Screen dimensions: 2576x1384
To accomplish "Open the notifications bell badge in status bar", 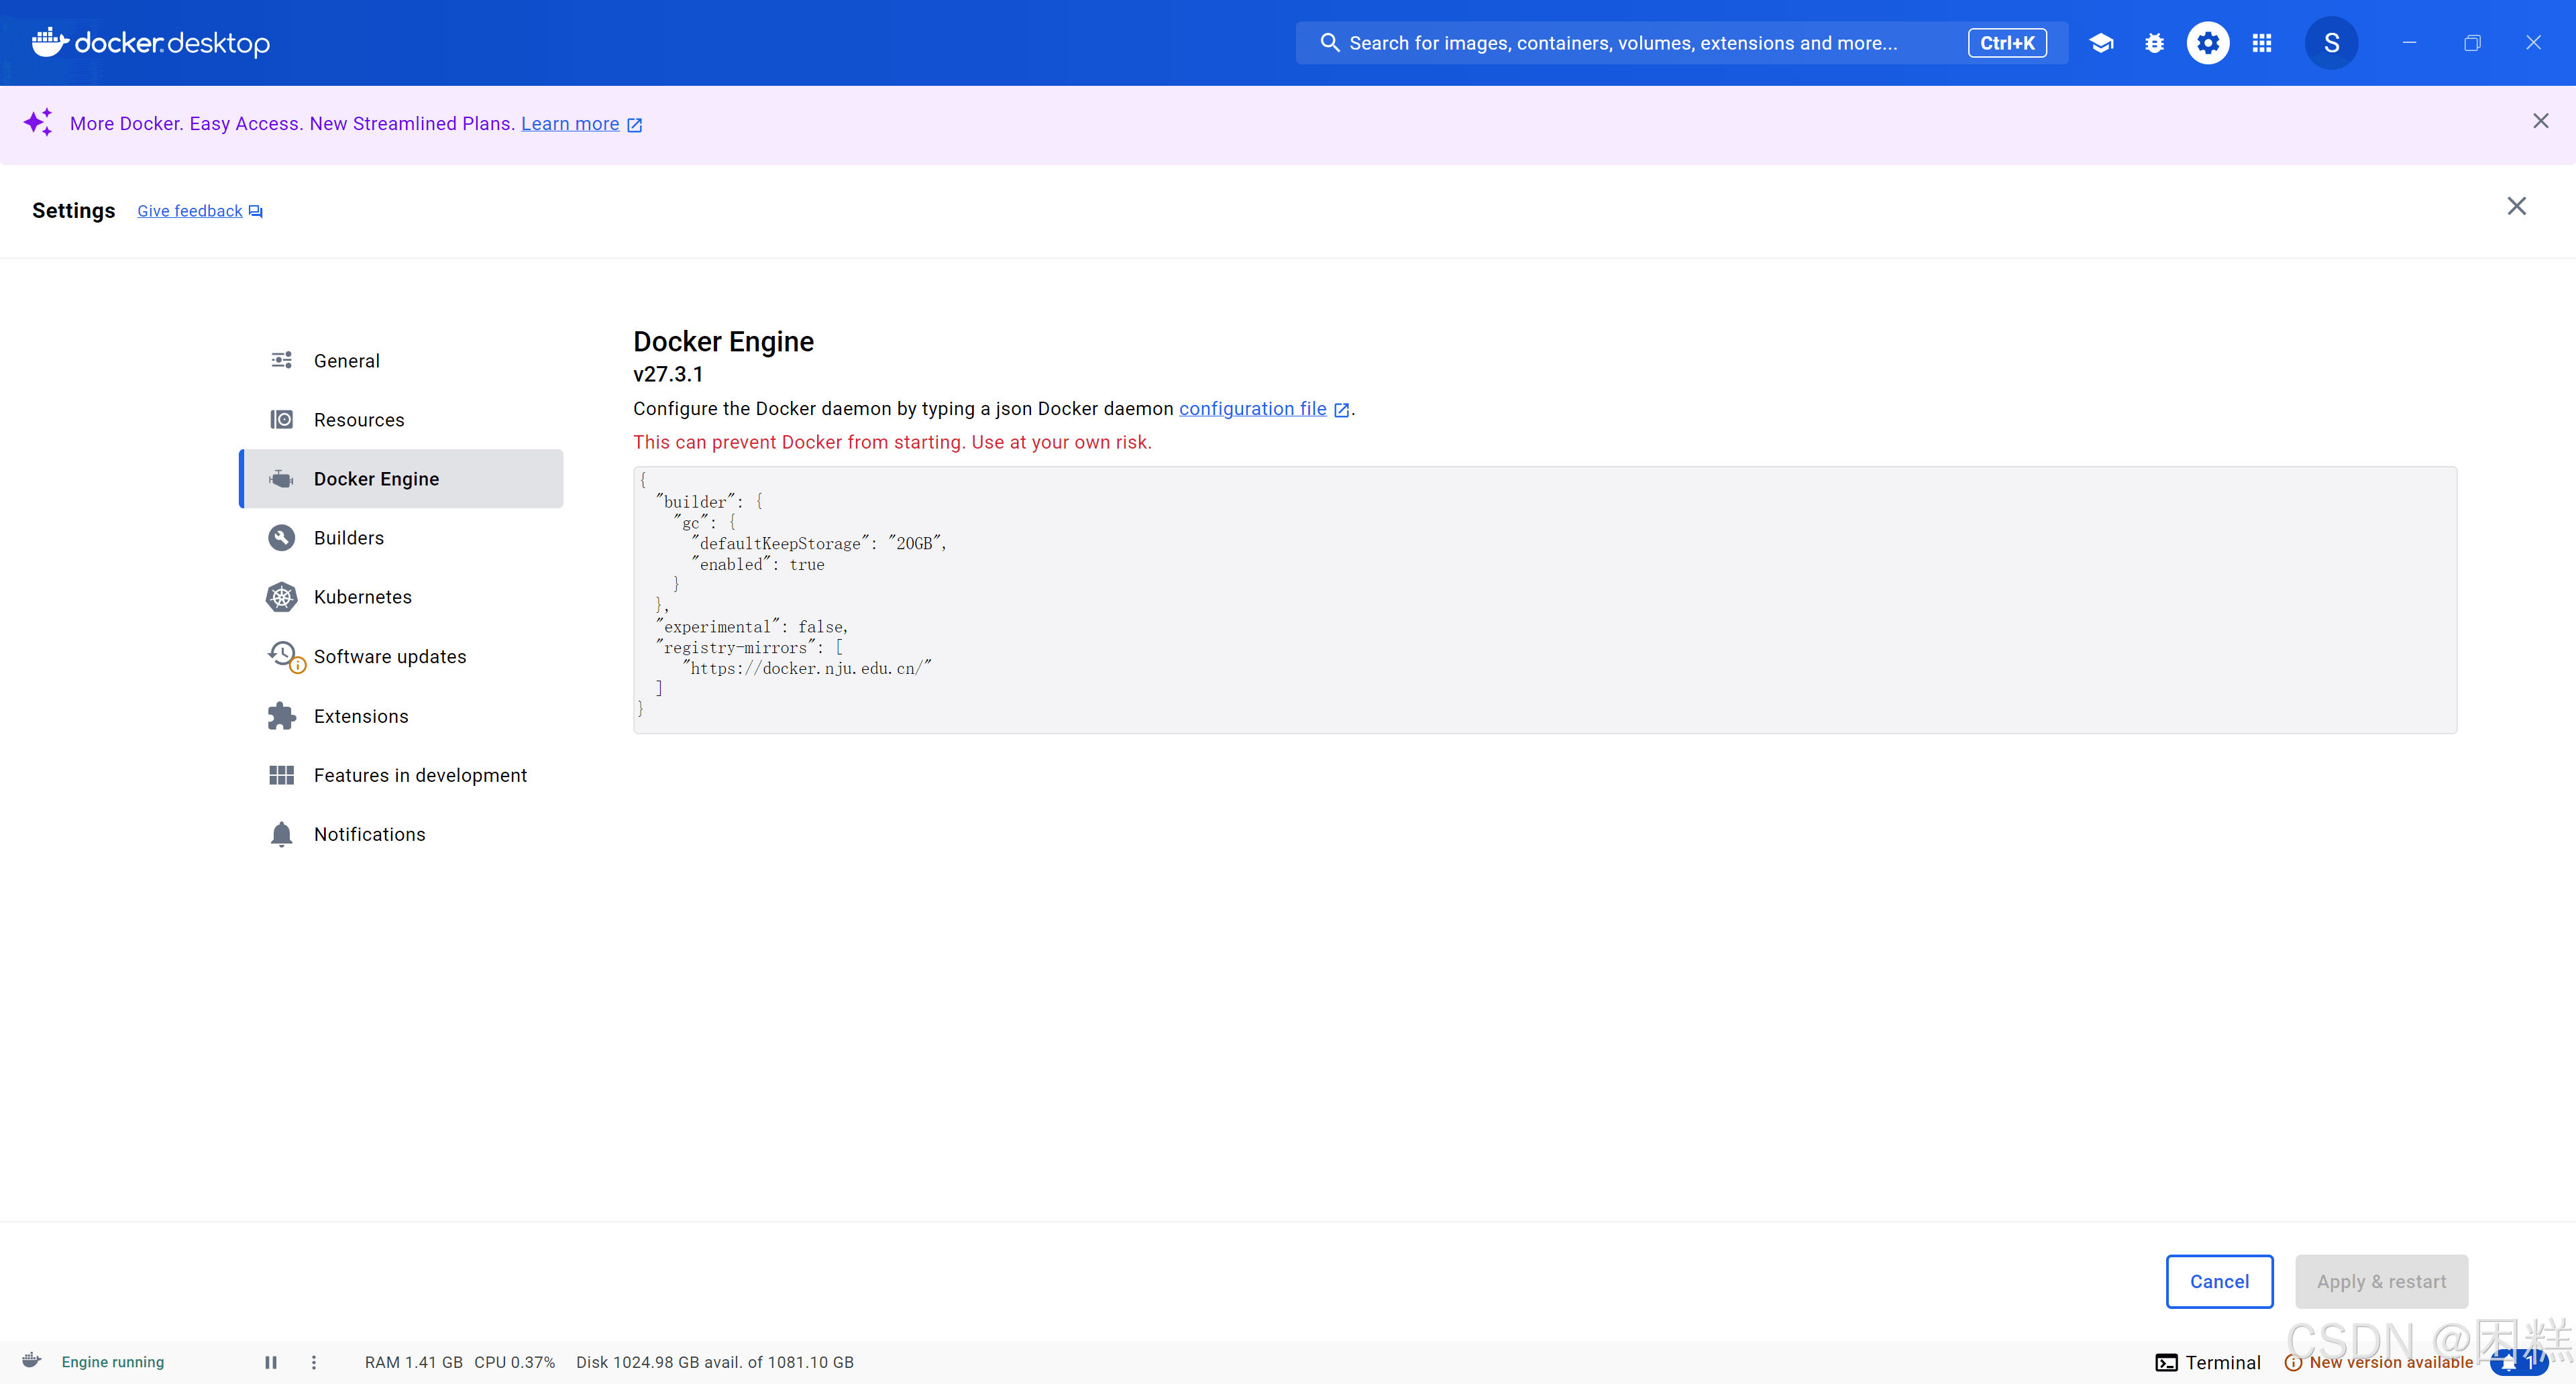I will 2519,1362.
